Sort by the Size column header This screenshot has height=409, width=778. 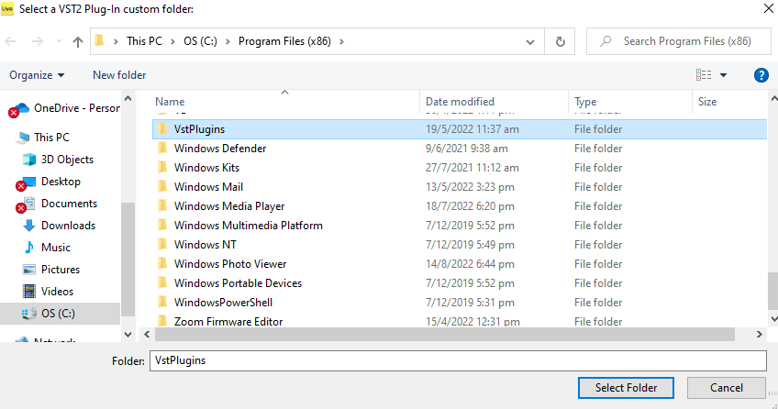(707, 102)
